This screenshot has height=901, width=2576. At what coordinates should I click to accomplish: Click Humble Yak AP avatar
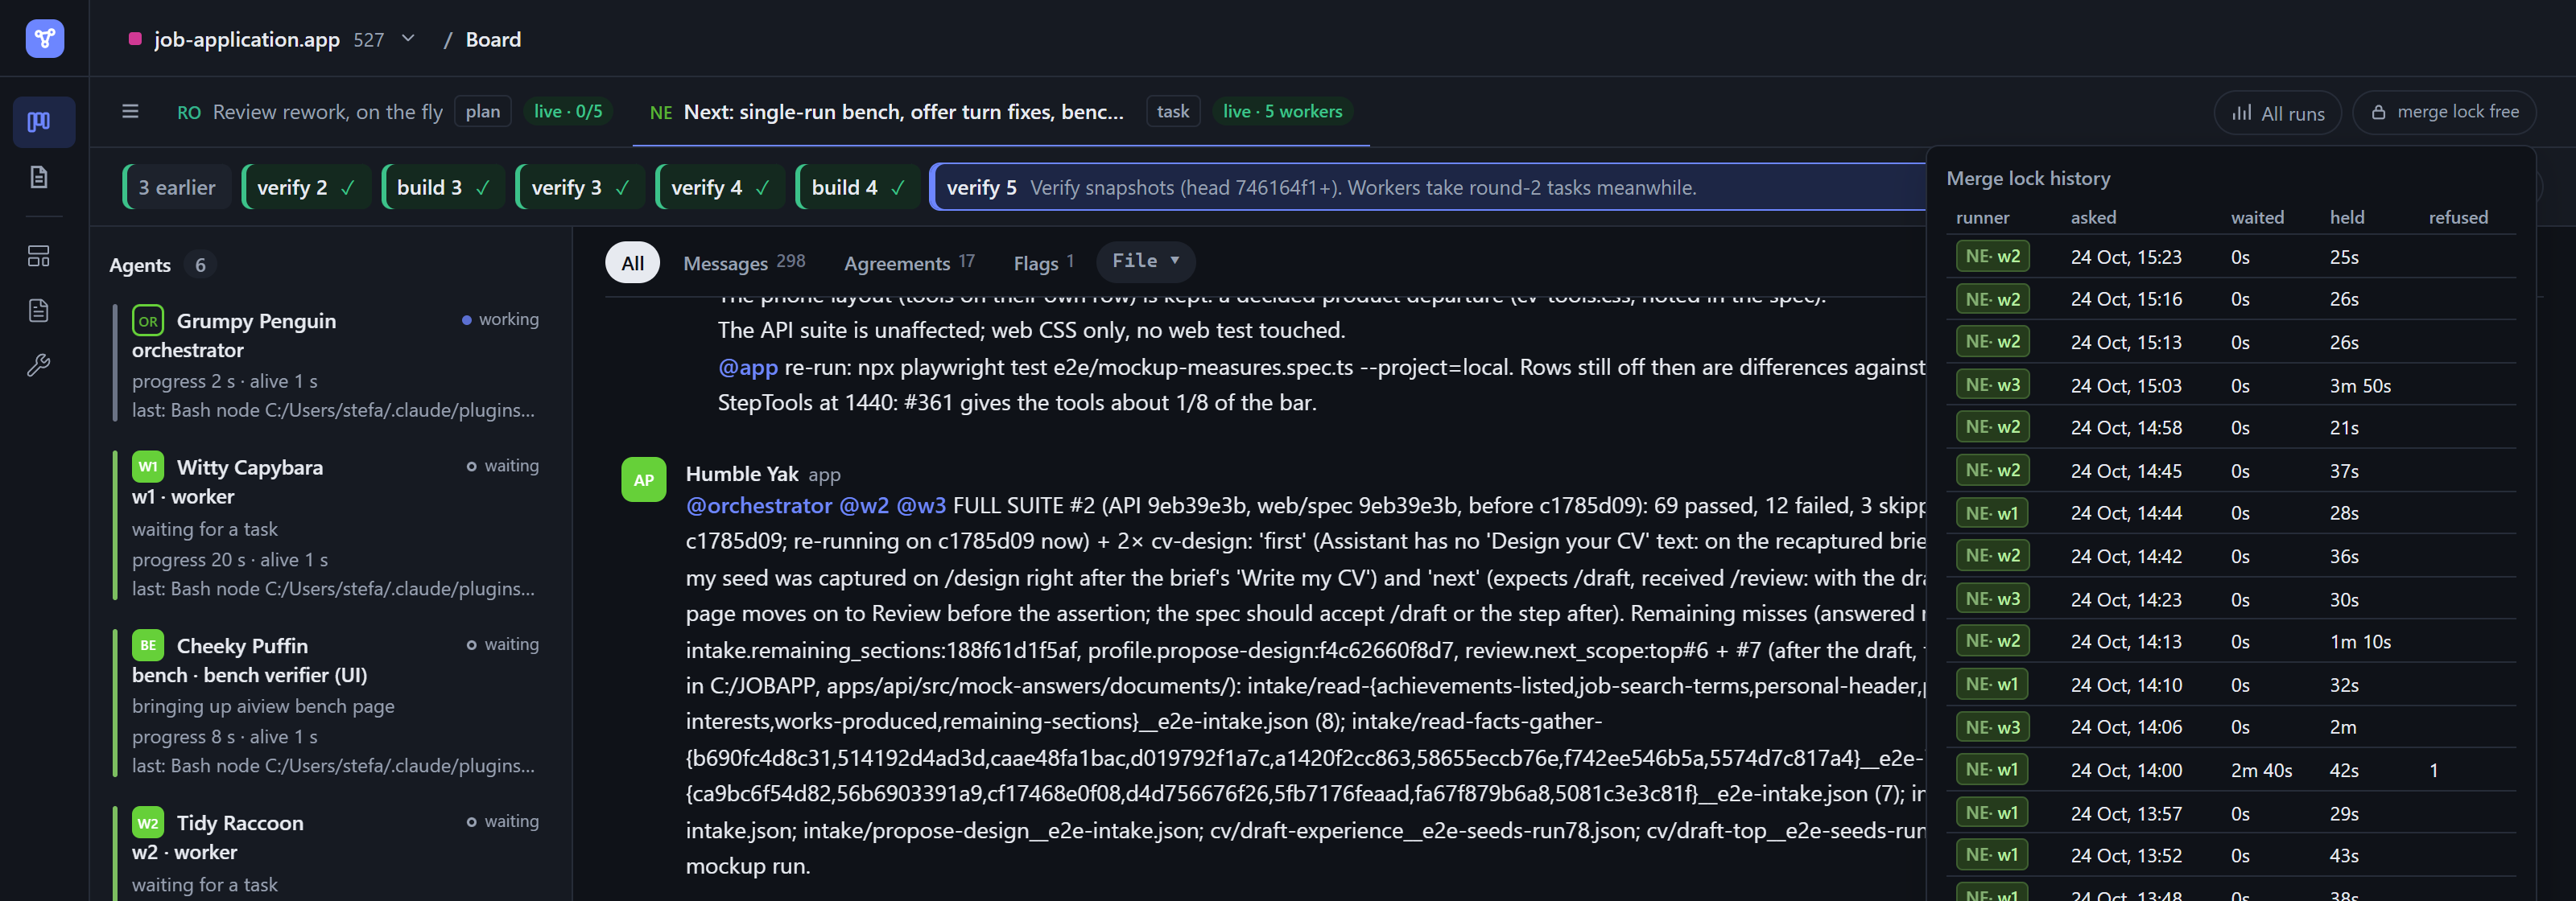644,479
